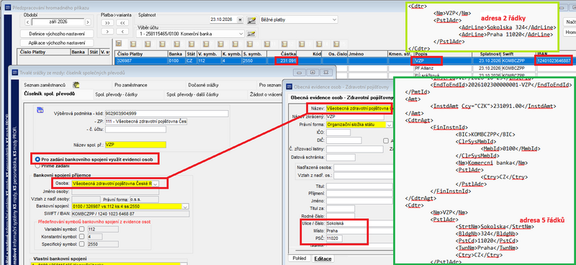Switch to 'Spol. převody - další částky' tab

192,94
